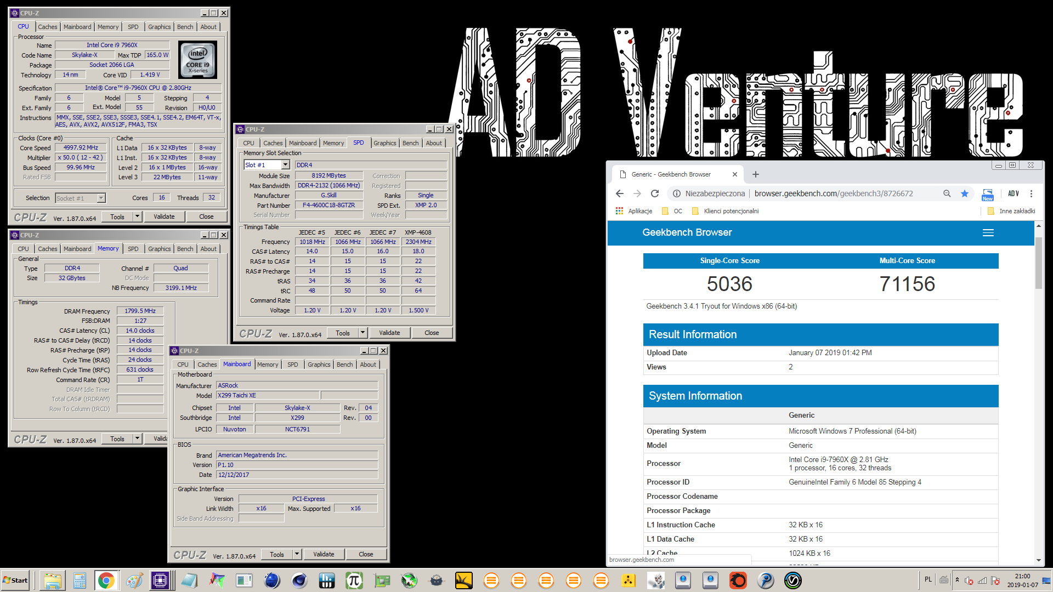Image resolution: width=1053 pixels, height=592 pixels.
Task: Open Paint from the taskbar palette icon
Action: [x=134, y=580]
